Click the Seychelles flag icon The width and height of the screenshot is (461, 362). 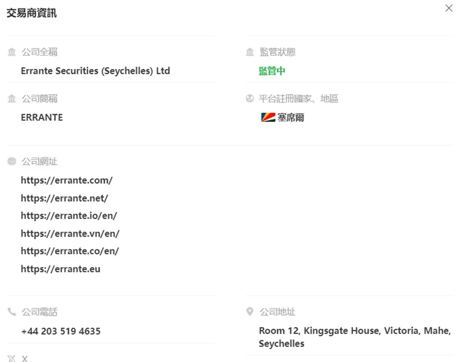[268, 117]
